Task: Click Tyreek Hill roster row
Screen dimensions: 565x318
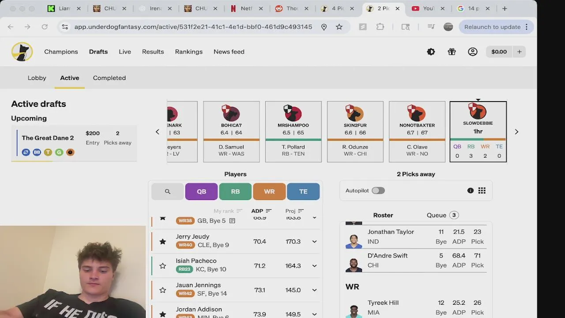Action: point(416,308)
